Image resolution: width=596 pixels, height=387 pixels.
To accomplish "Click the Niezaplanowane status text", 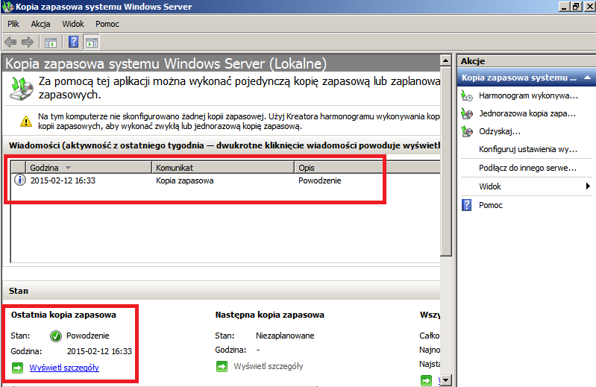I will [x=285, y=336].
